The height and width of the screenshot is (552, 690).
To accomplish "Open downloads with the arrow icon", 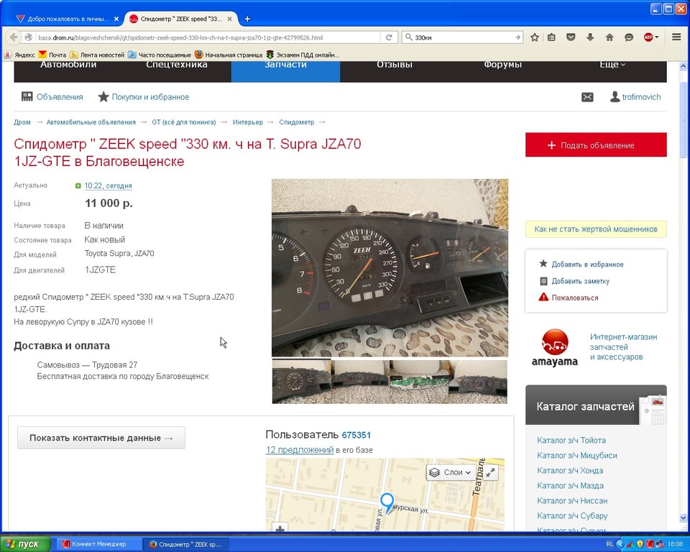I will 590,37.
